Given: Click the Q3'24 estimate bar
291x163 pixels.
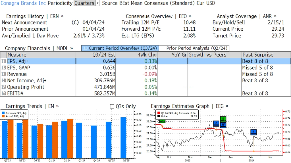Looking at the screenshot, I should 79,141.
